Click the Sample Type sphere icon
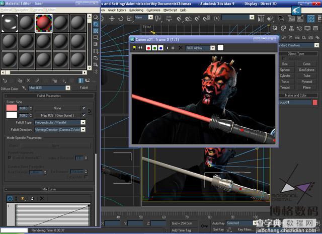Screen dimensions: 322x234 click(96, 17)
